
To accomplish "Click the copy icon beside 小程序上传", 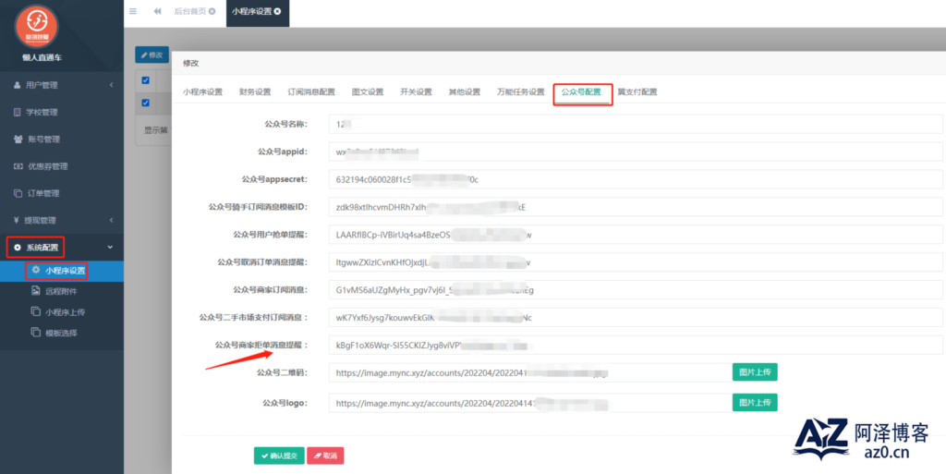I will point(35,311).
